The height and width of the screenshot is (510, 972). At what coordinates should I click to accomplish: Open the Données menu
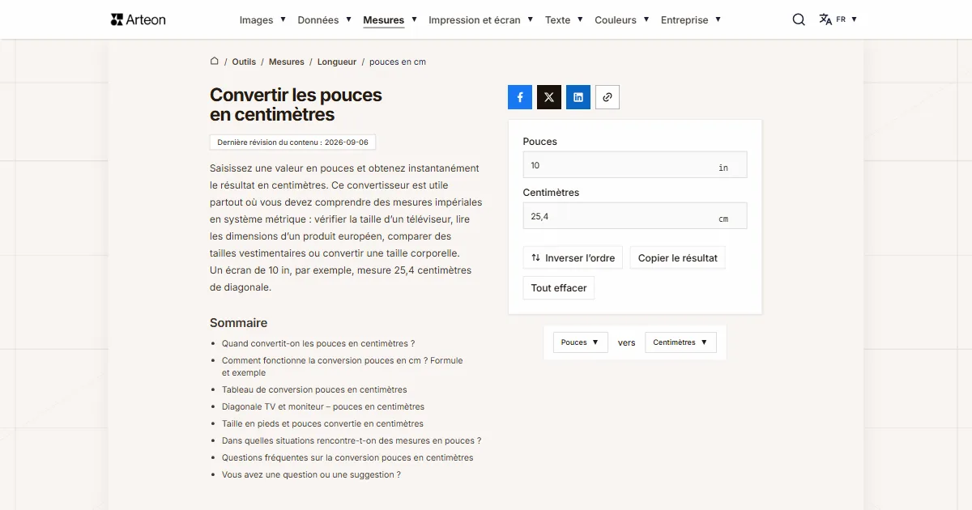[x=324, y=19]
